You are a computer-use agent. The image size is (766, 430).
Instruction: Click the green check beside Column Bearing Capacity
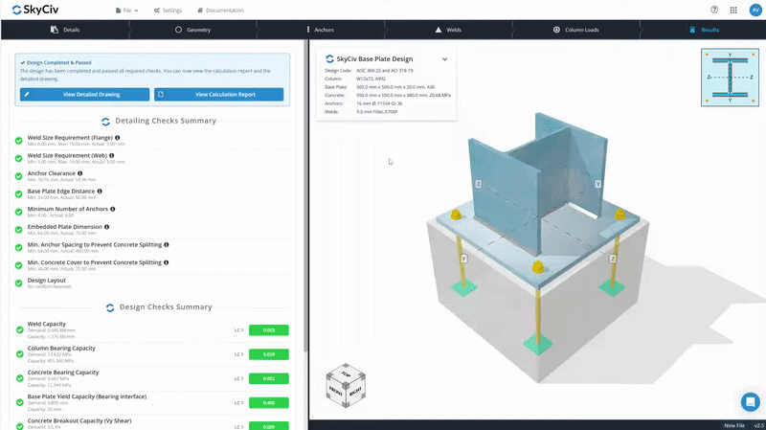point(19,354)
